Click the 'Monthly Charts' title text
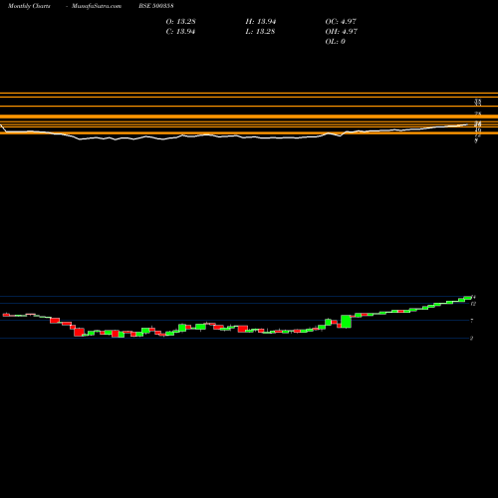Image resolution: width=498 pixels, height=498 pixels. coord(29,6)
